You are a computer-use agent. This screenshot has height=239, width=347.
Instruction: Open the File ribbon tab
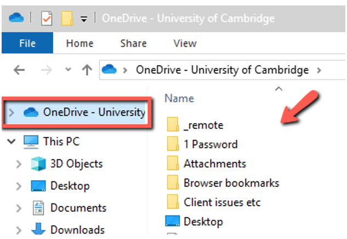tap(27, 43)
